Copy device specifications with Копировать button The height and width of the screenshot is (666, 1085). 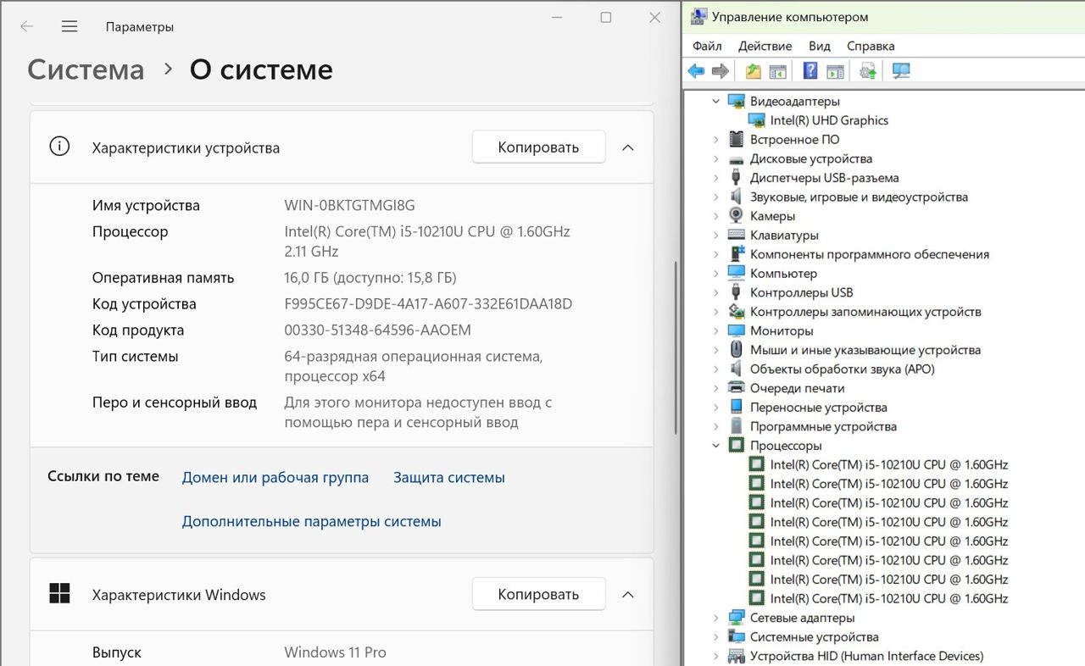[x=538, y=147]
